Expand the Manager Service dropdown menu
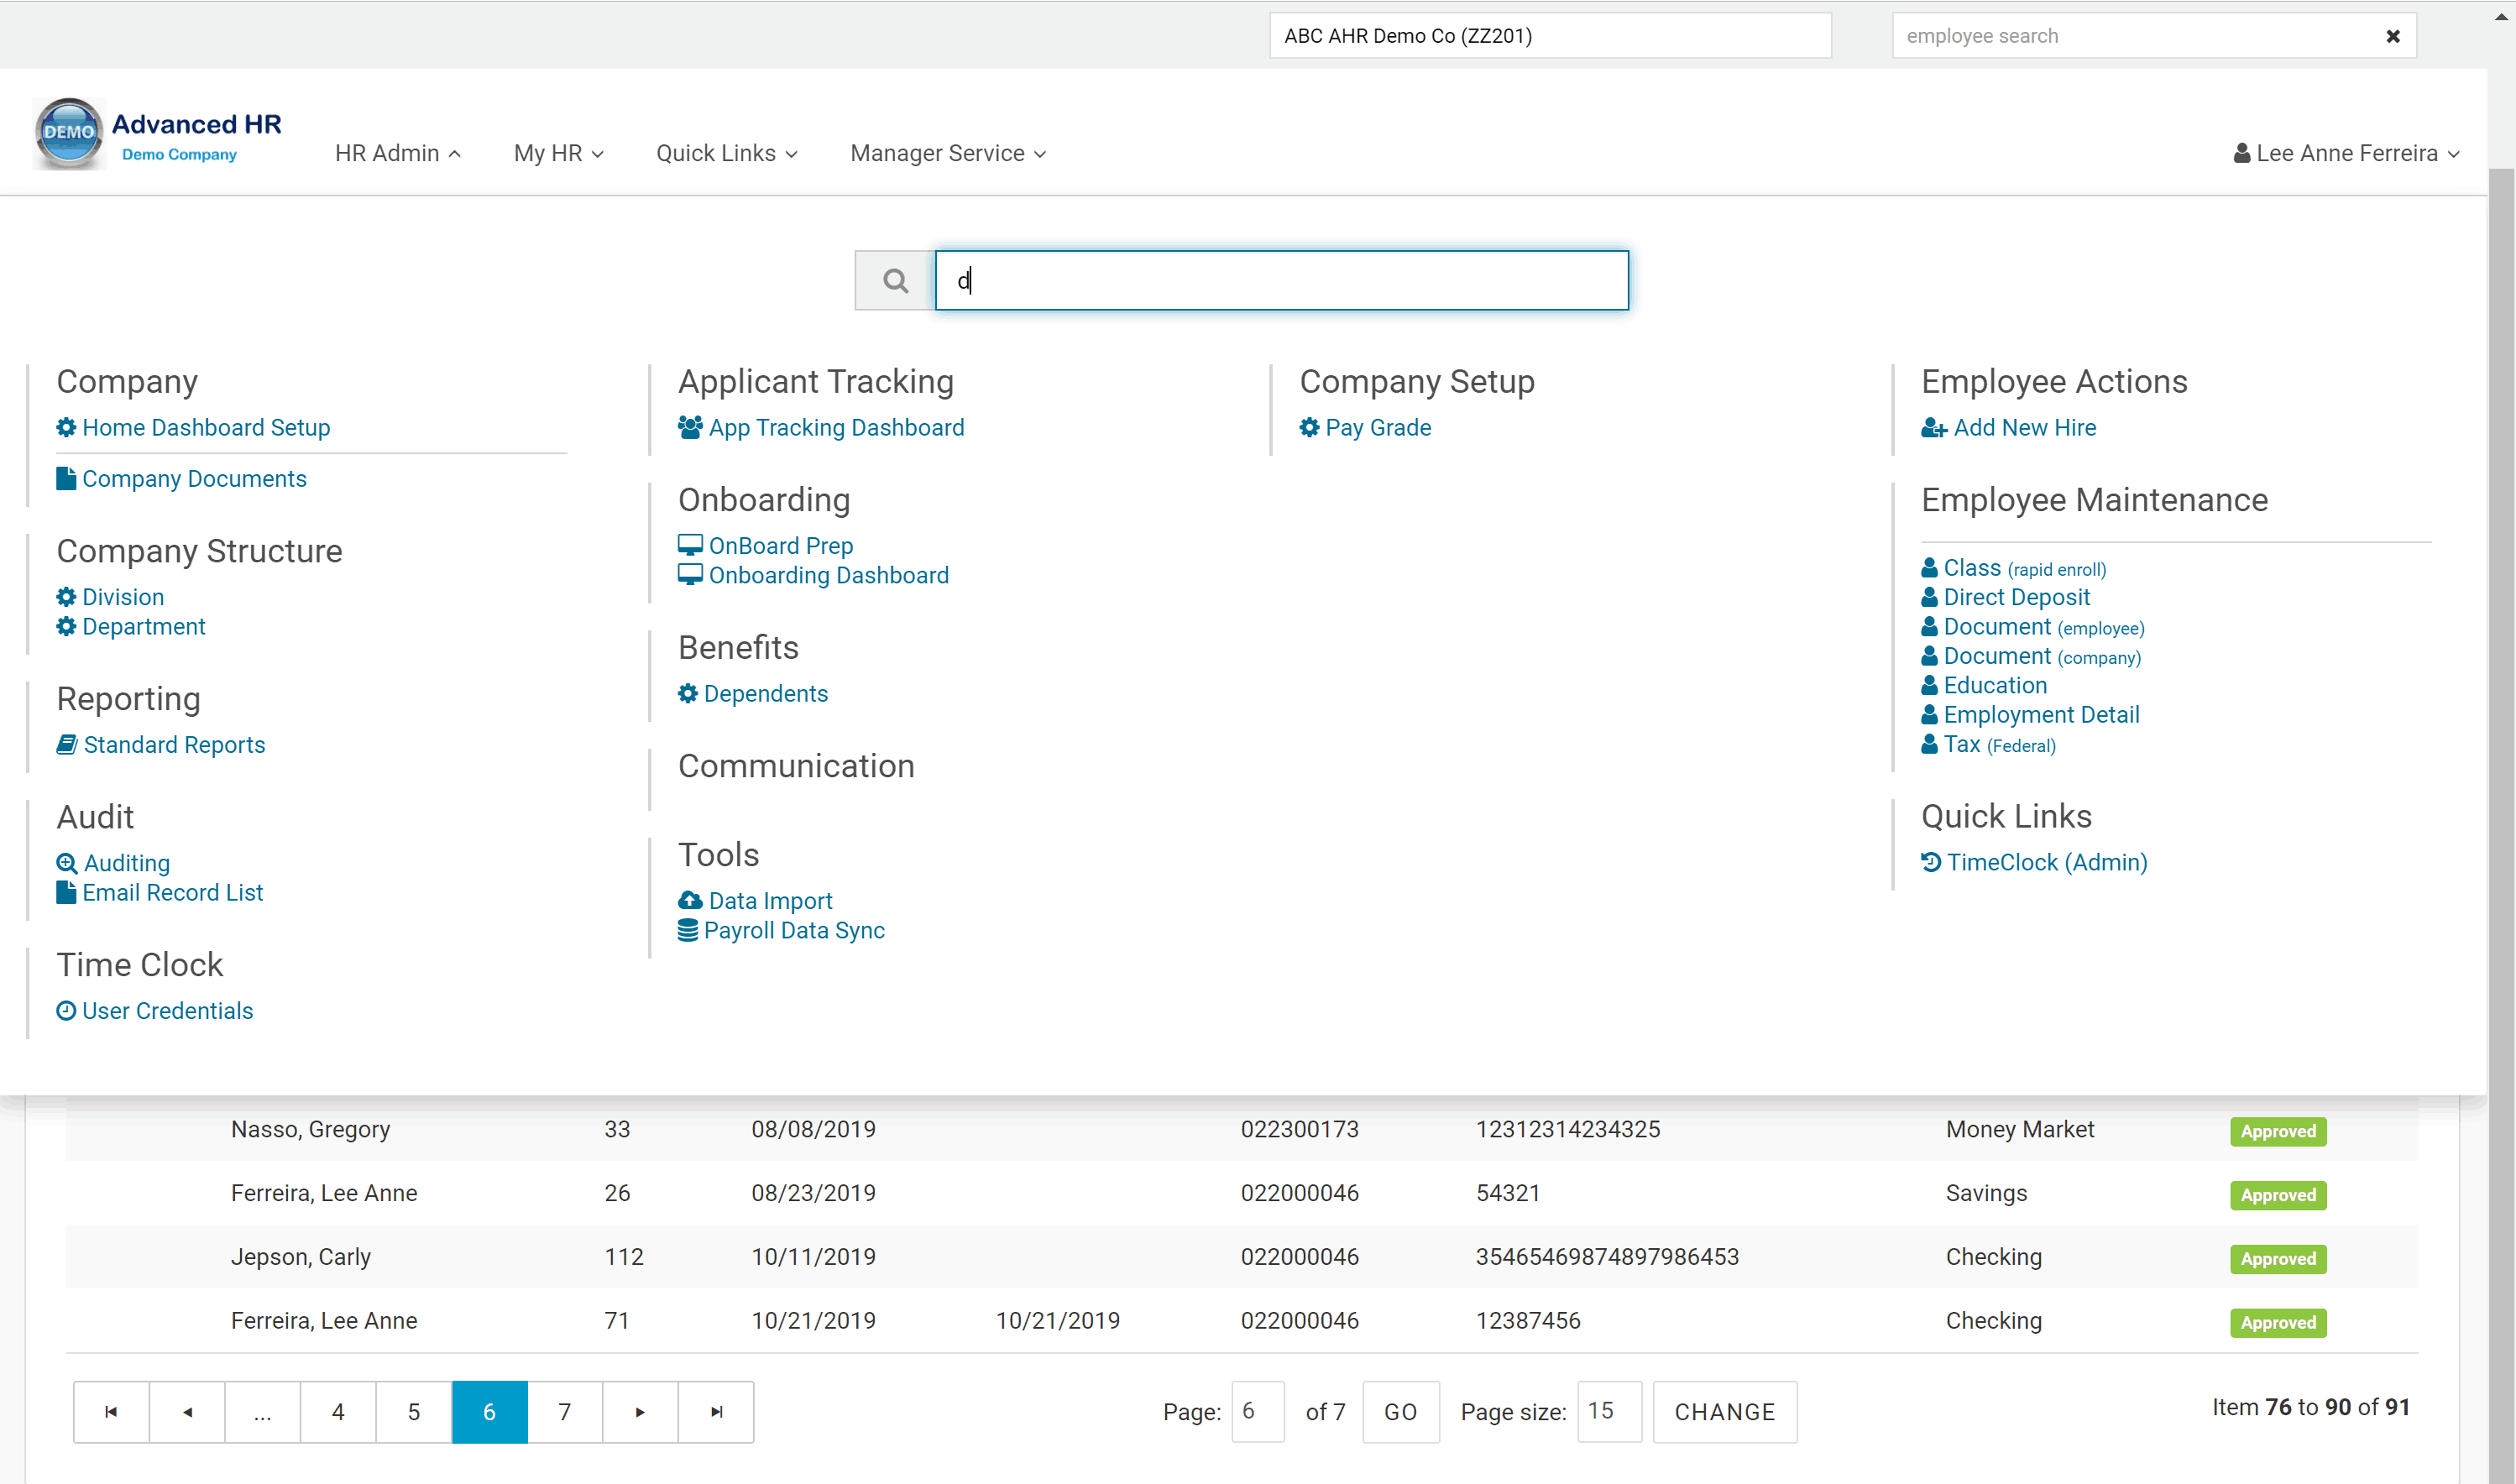 949,152
